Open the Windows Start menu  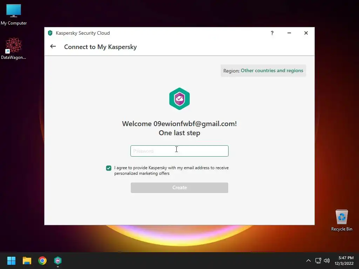pos(11,261)
